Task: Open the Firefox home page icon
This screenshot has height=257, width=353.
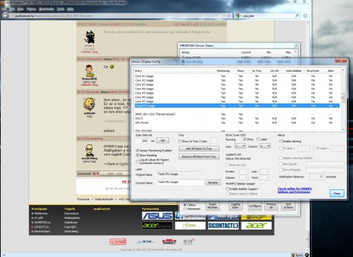Action: point(305,15)
